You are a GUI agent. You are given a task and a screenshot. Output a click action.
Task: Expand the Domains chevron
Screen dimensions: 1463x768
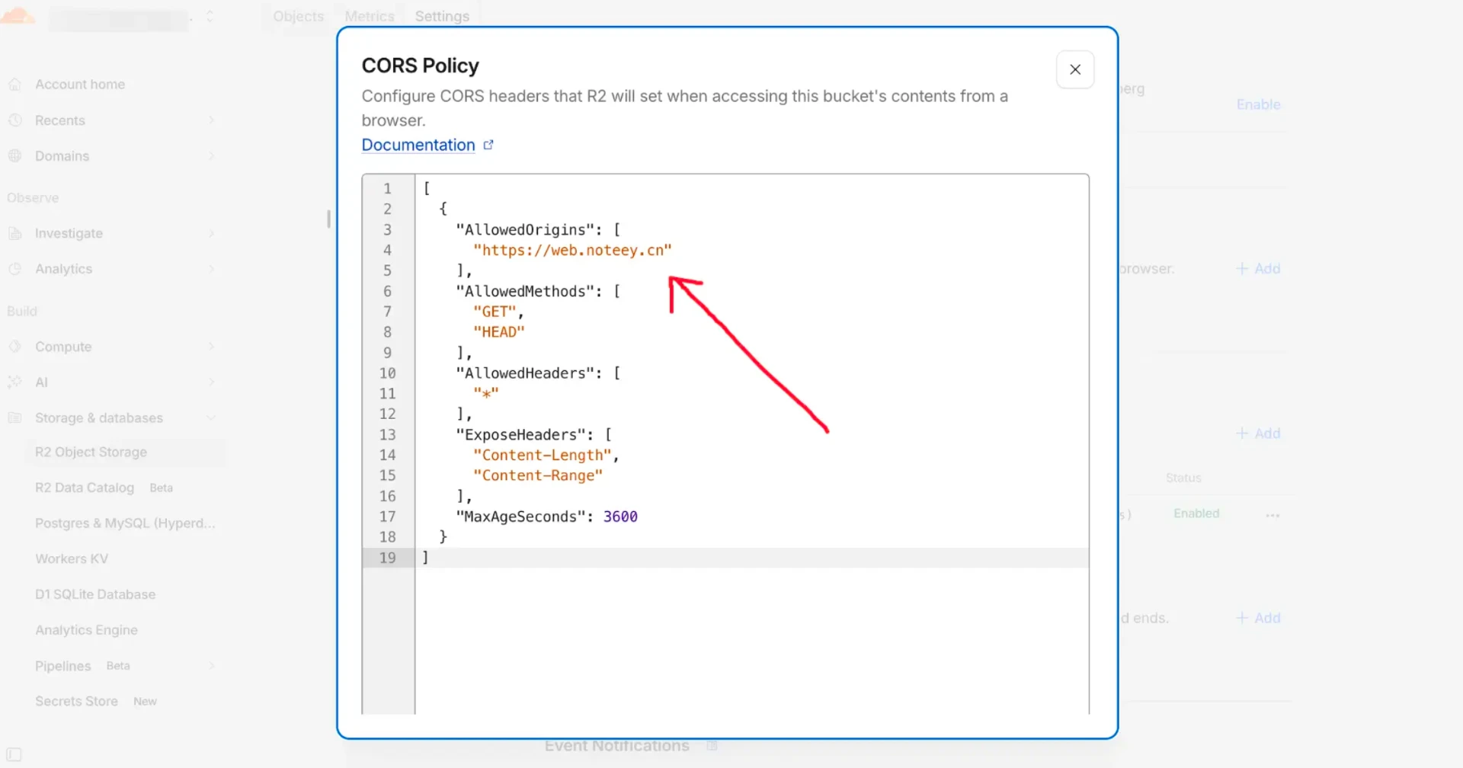point(211,156)
